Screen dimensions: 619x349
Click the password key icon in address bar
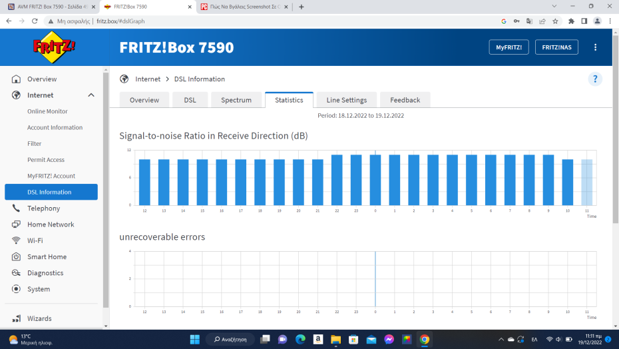tap(516, 21)
